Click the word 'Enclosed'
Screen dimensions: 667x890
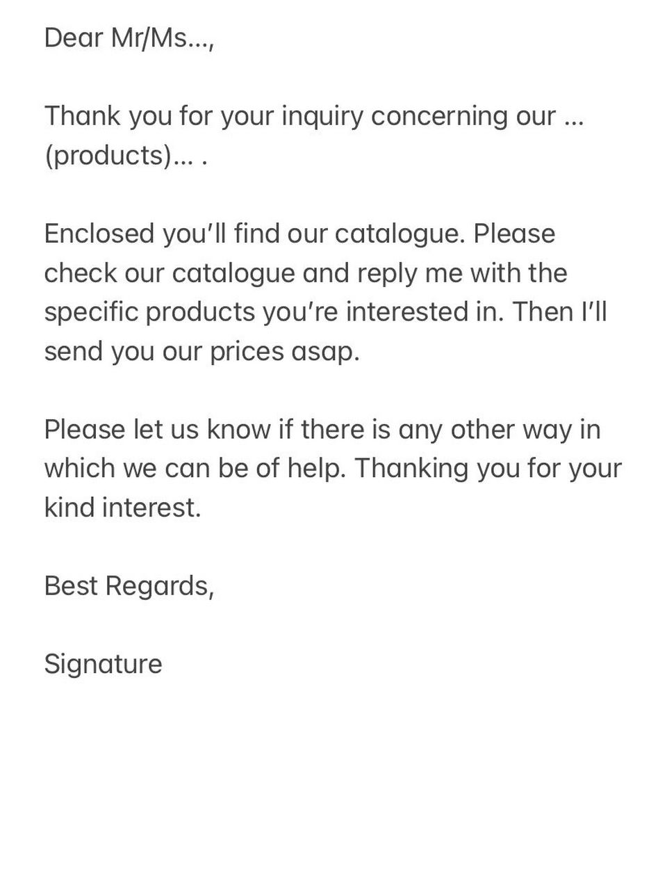click(x=99, y=234)
